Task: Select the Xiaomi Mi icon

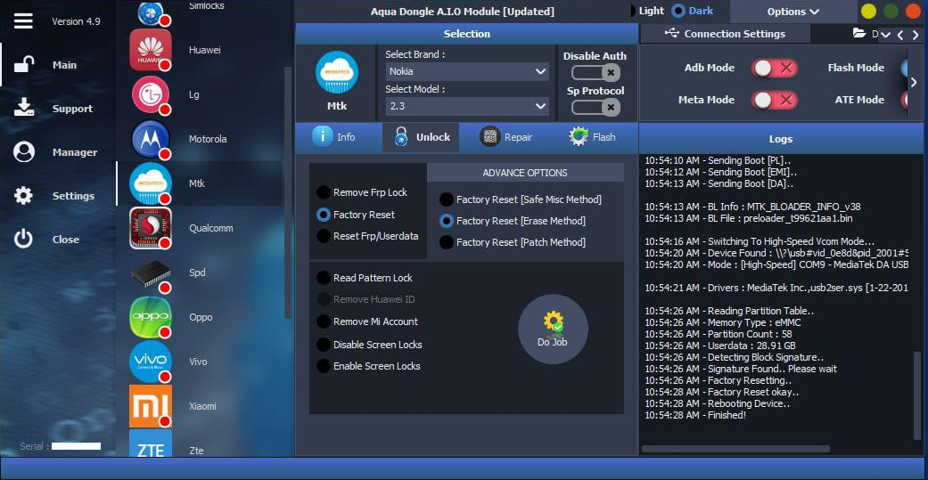Action: tap(151, 406)
